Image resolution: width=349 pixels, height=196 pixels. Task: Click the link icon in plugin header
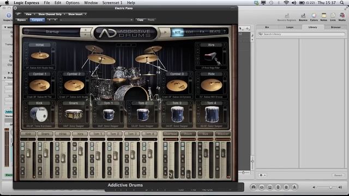tap(19, 14)
